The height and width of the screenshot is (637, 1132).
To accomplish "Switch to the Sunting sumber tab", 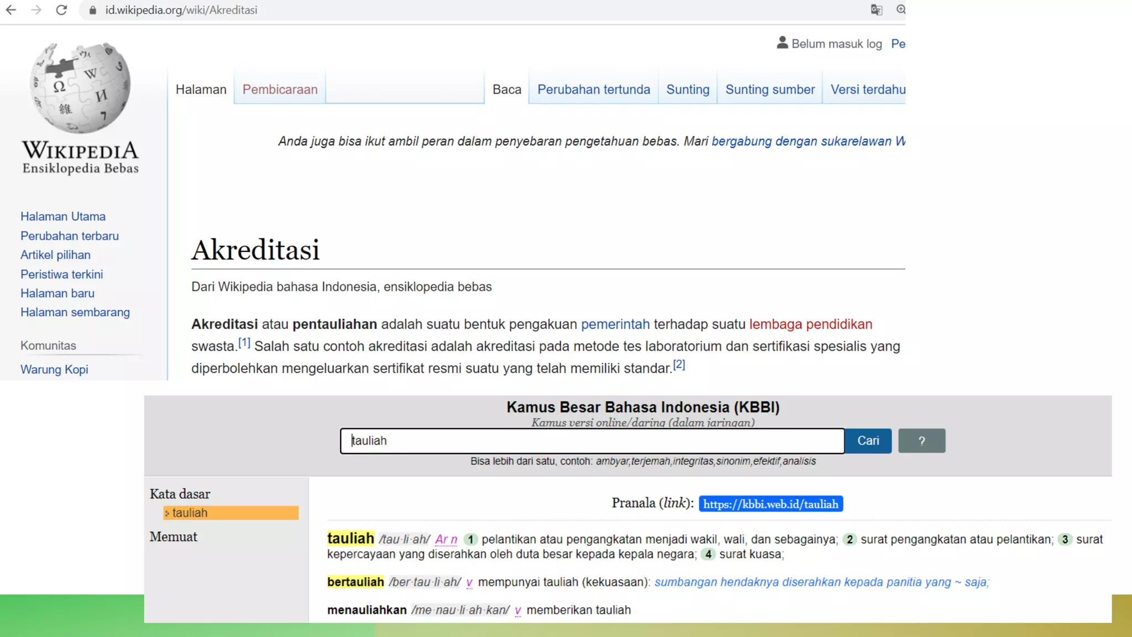I will pos(769,90).
